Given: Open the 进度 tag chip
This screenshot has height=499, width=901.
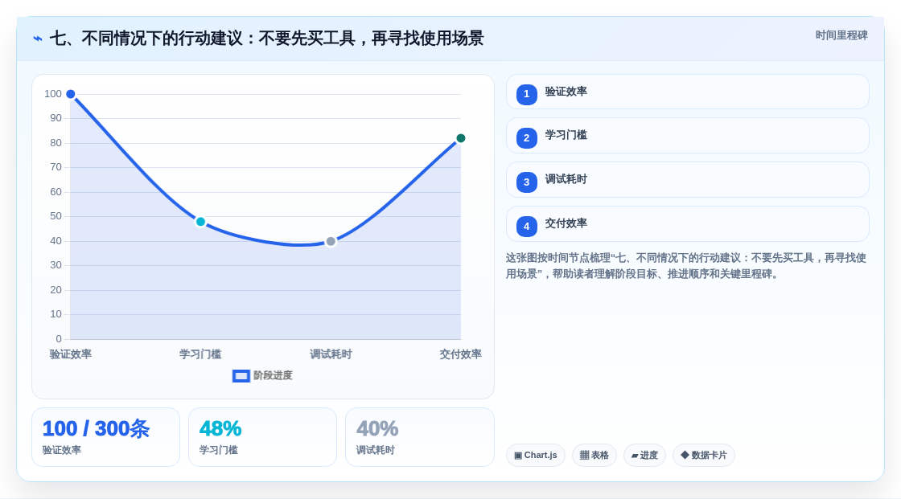Looking at the screenshot, I should coord(644,456).
